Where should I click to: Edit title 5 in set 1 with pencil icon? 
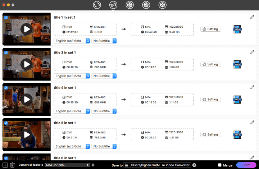(x=252, y=122)
